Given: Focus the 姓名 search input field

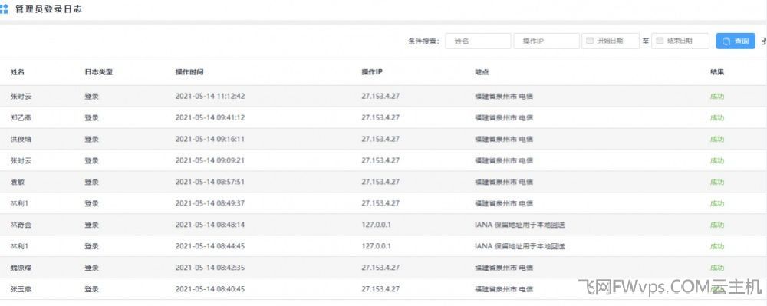Looking at the screenshot, I should tap(478, 41).
